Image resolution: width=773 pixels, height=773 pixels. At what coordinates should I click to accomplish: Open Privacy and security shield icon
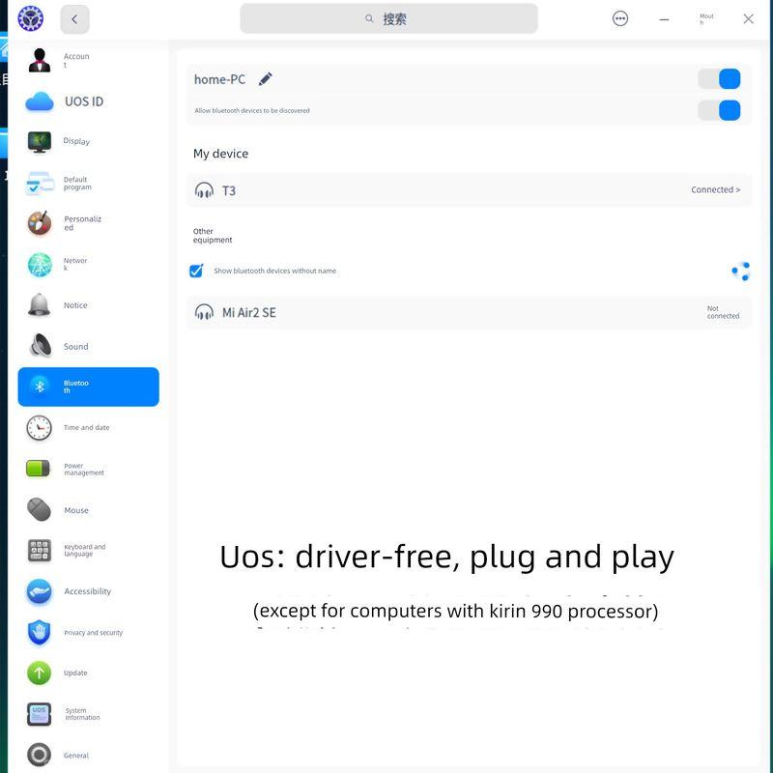point(40,633)
